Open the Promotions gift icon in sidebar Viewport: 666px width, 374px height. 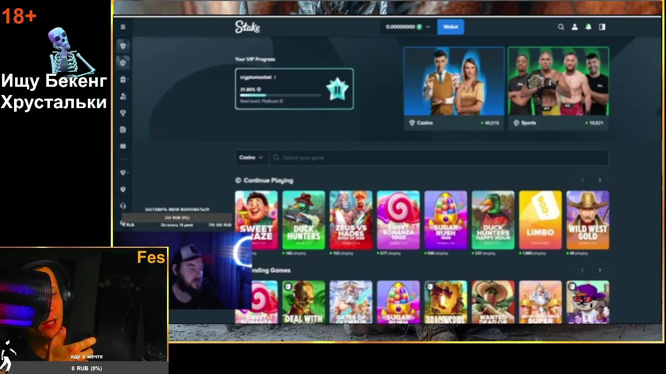tap(123, 79)
